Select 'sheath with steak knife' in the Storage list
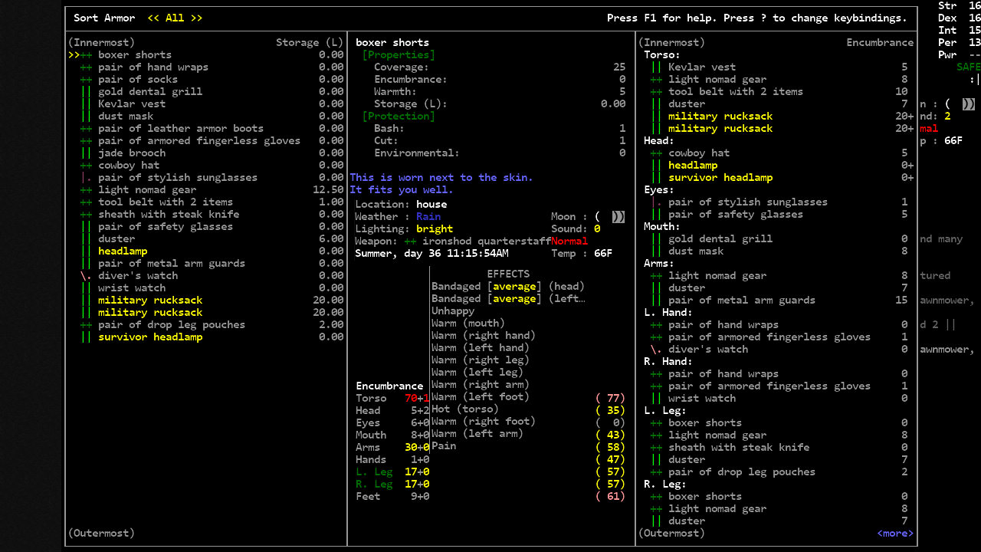Viewport: 981px width, 552px height. tap(169, 214)
